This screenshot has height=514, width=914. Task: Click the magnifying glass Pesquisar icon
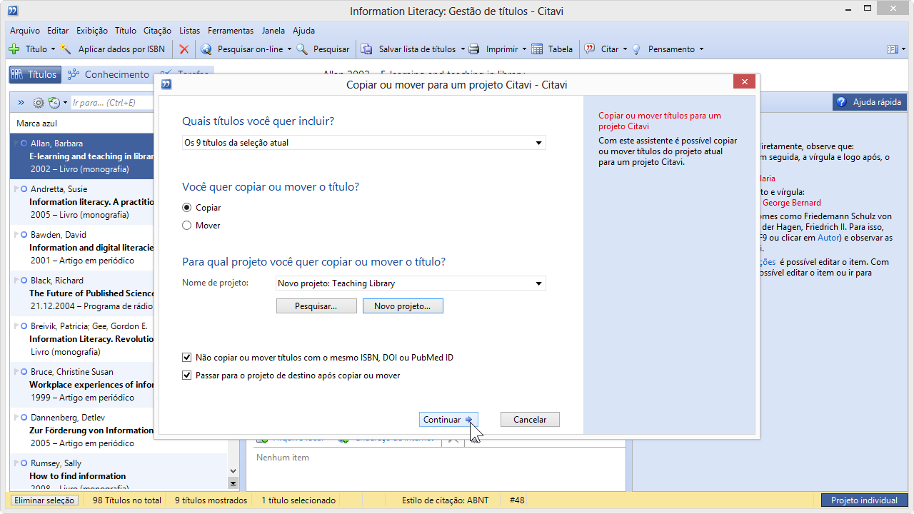pyautogui.click(x=302, y=49)
